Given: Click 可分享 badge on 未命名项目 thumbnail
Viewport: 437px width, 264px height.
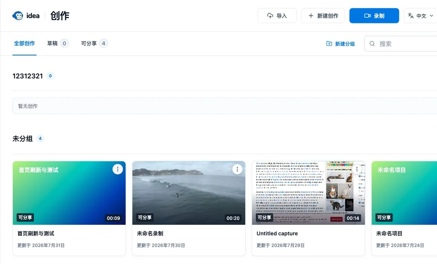Looking at the screenshot, I should [x=384, y=217].
